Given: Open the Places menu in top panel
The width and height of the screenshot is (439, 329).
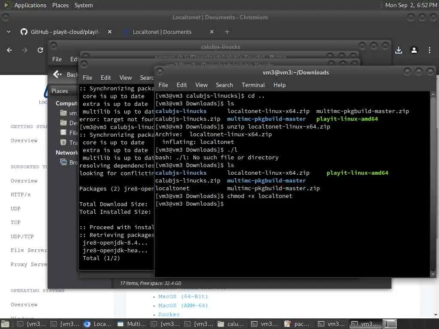Looking at the screenshot, I should pos(60,5).
